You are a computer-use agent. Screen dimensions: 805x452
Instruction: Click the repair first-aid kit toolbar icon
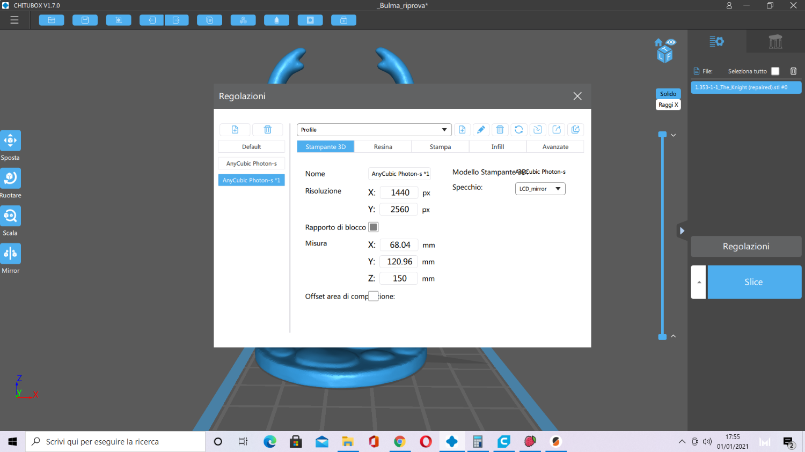pos(344,20)
